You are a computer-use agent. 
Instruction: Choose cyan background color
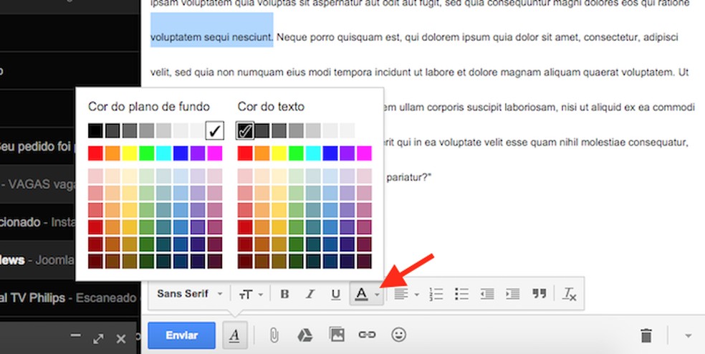coord(163,153)
